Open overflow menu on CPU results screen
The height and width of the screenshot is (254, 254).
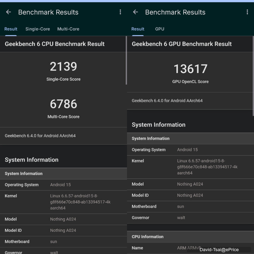pyautogui.click(x=120, y=12)
